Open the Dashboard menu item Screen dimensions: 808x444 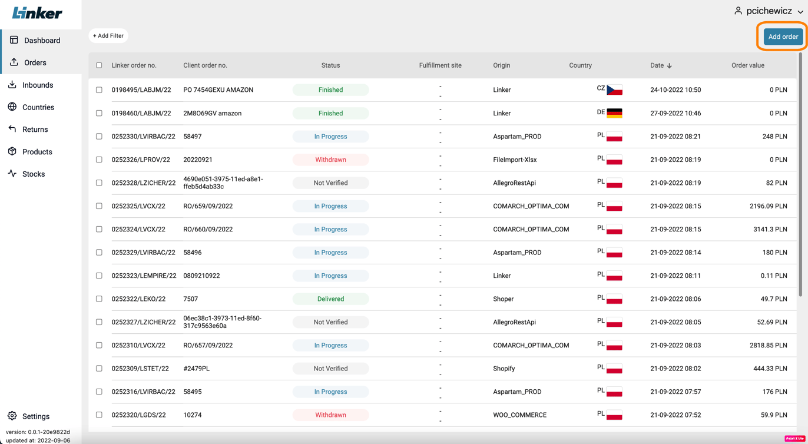[x=41, y=41]
